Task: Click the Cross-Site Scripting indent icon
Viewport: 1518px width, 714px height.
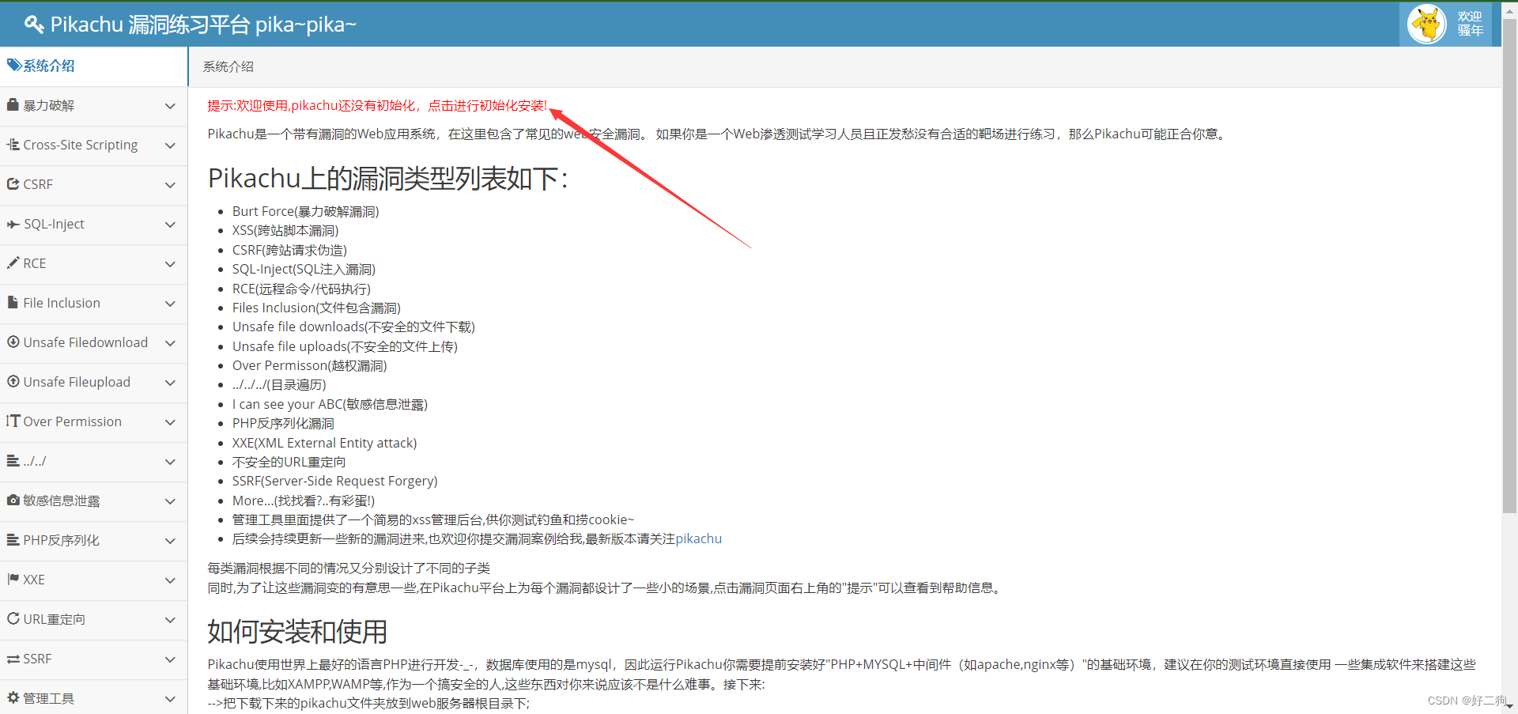Action: (13, 144)
